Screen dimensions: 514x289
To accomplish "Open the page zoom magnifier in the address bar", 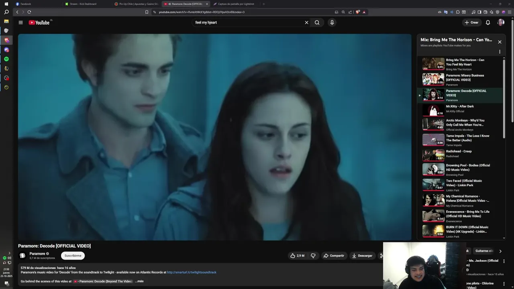I will 343,12.
